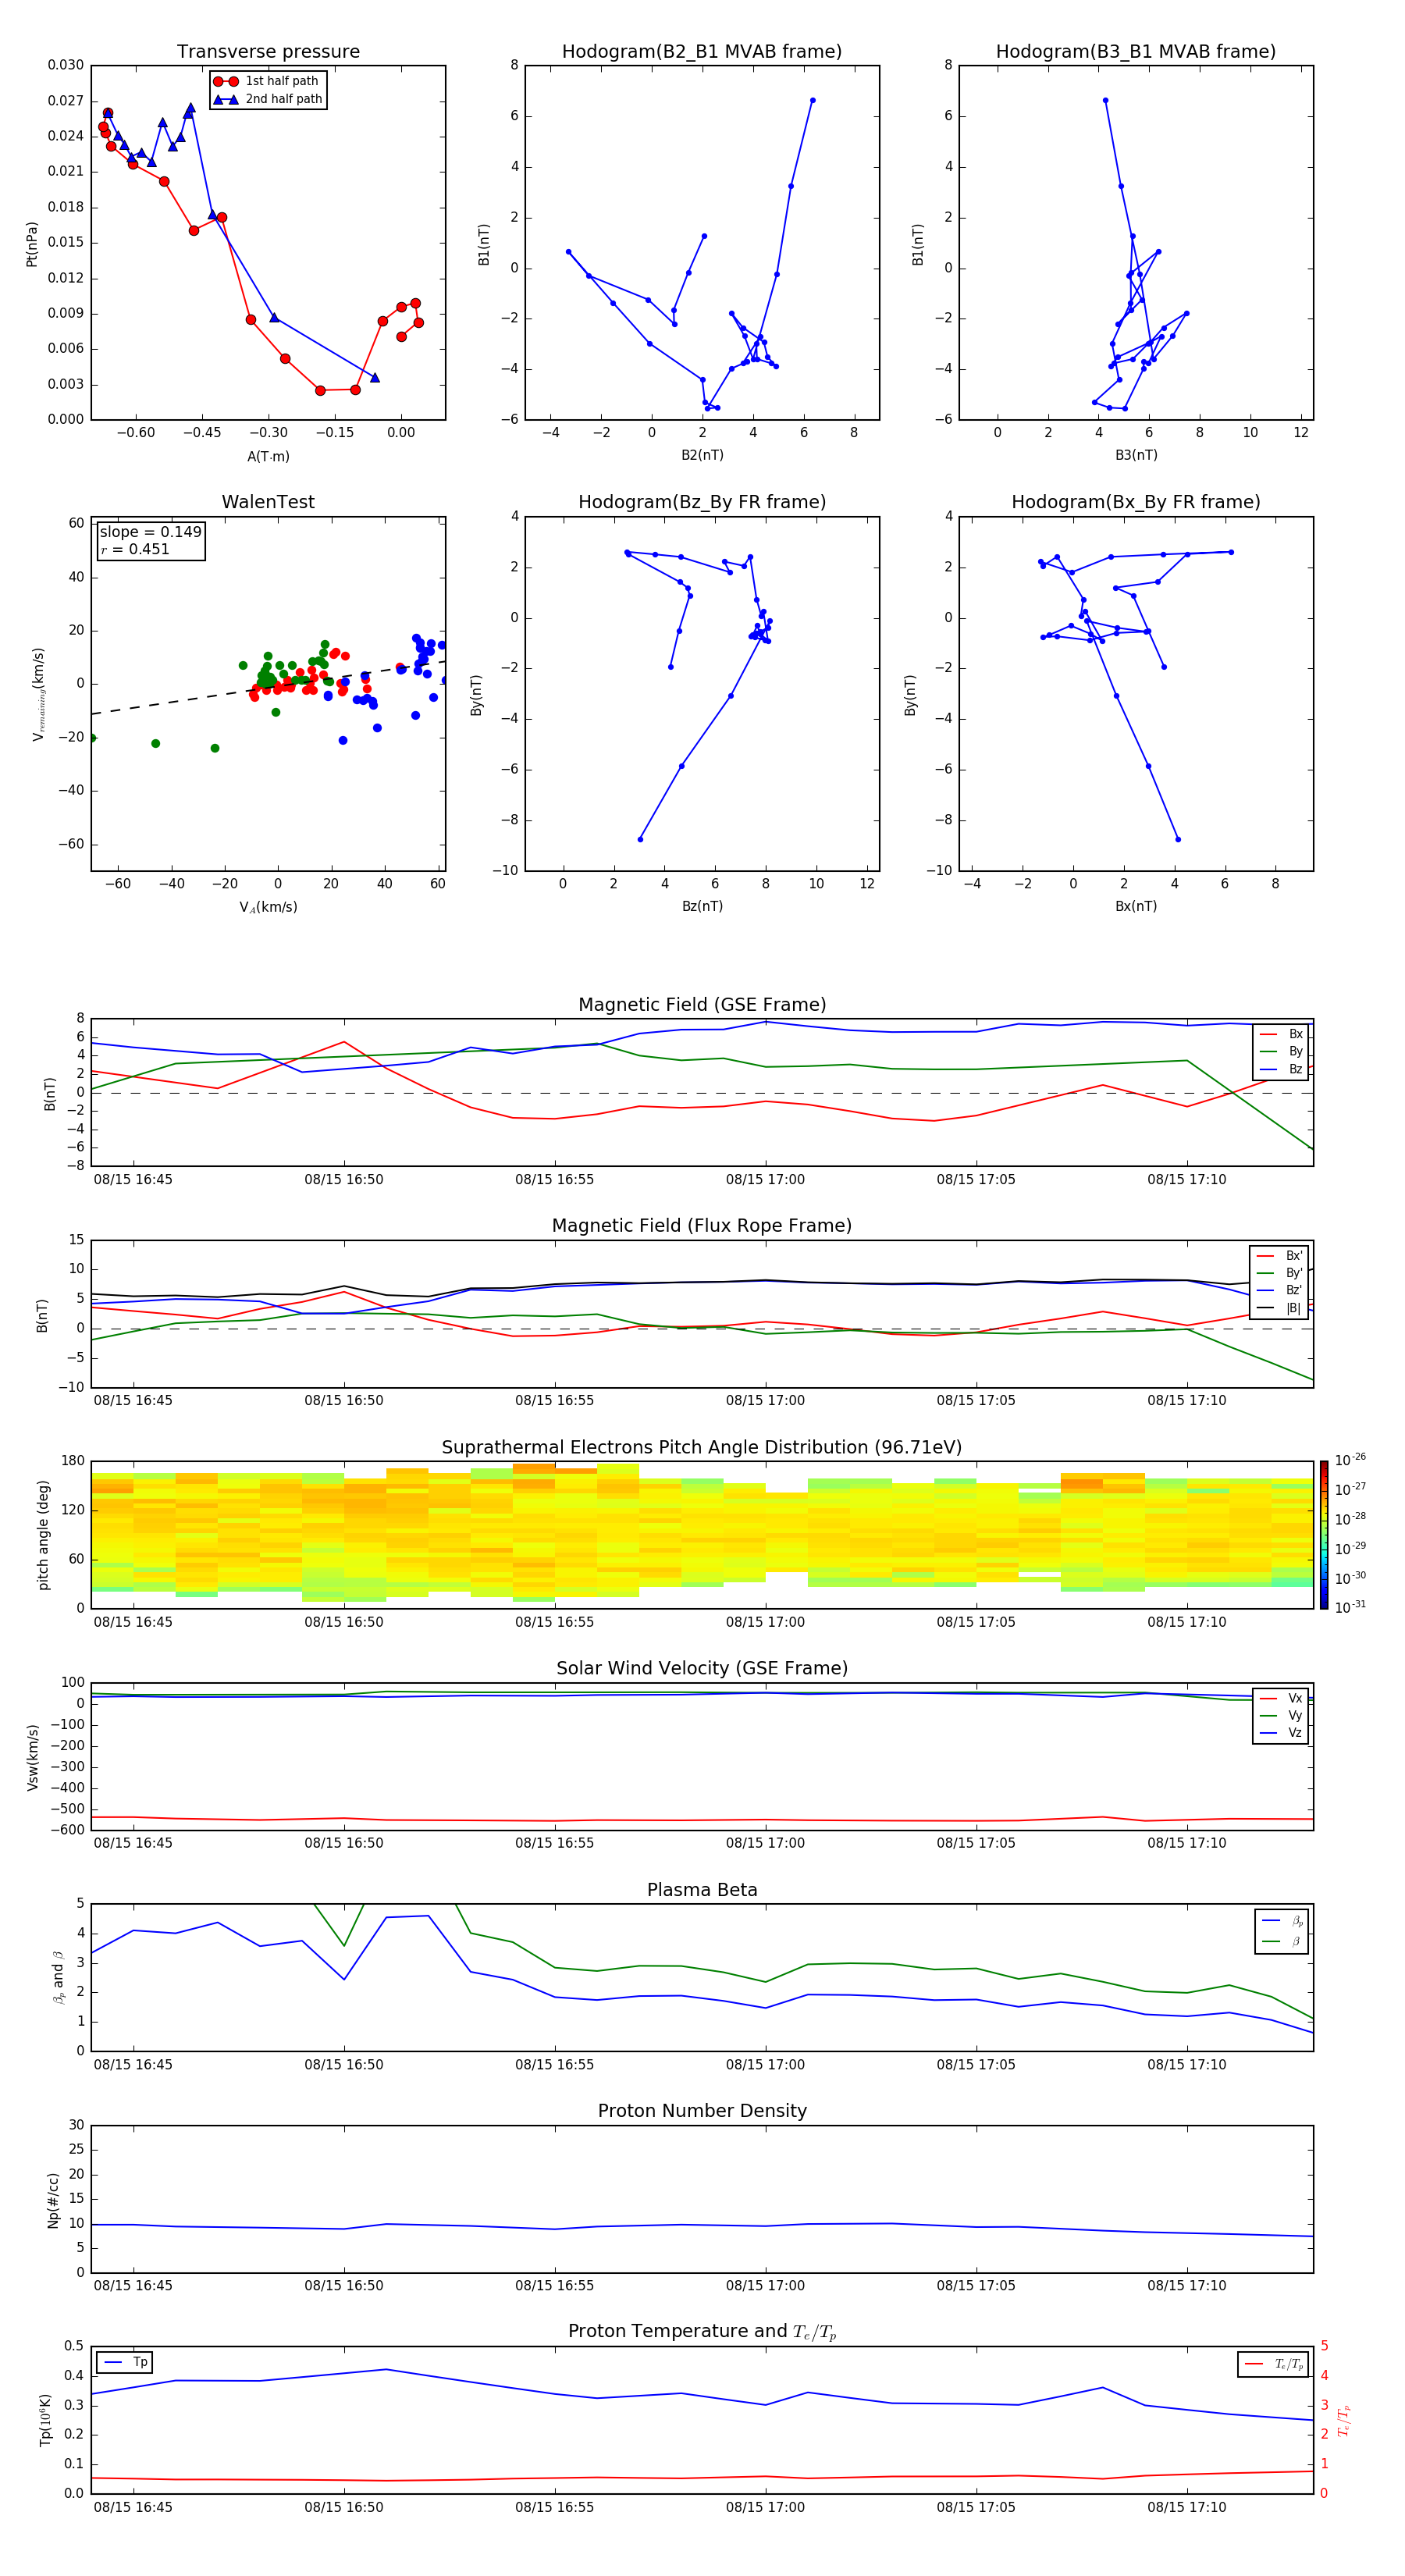Select "|B|" entry in flux rope legend
This screenshot has height=2576, width=1405.
1280,1308
